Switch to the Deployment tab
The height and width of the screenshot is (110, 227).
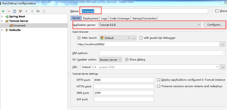tap(91, 19)
